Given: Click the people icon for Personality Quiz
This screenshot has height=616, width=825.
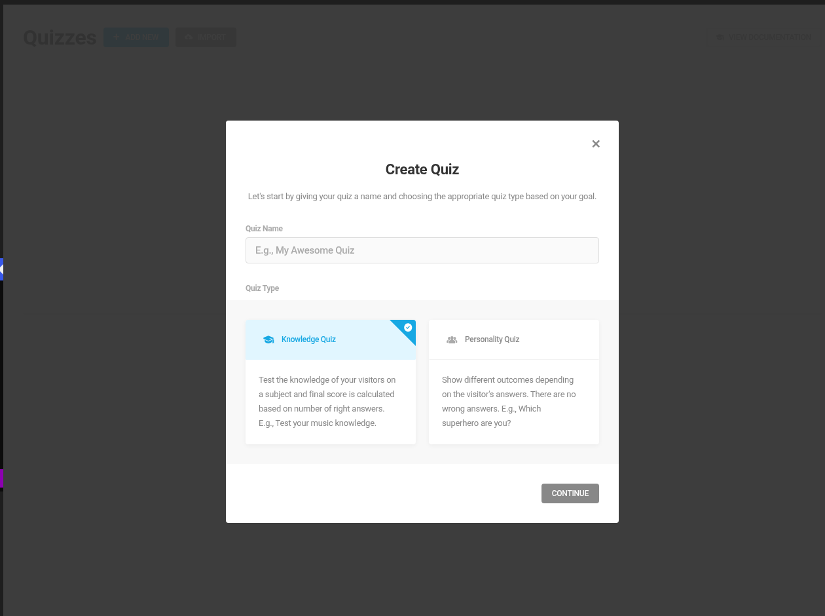Looking at the screenshot, I should pos(452,339).
